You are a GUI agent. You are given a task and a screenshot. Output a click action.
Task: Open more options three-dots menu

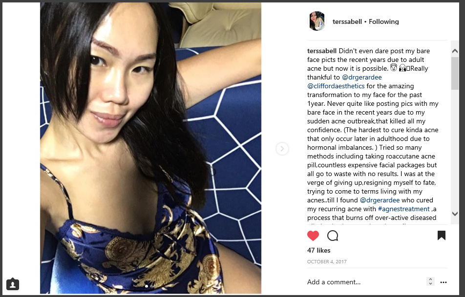coord(444,282)
